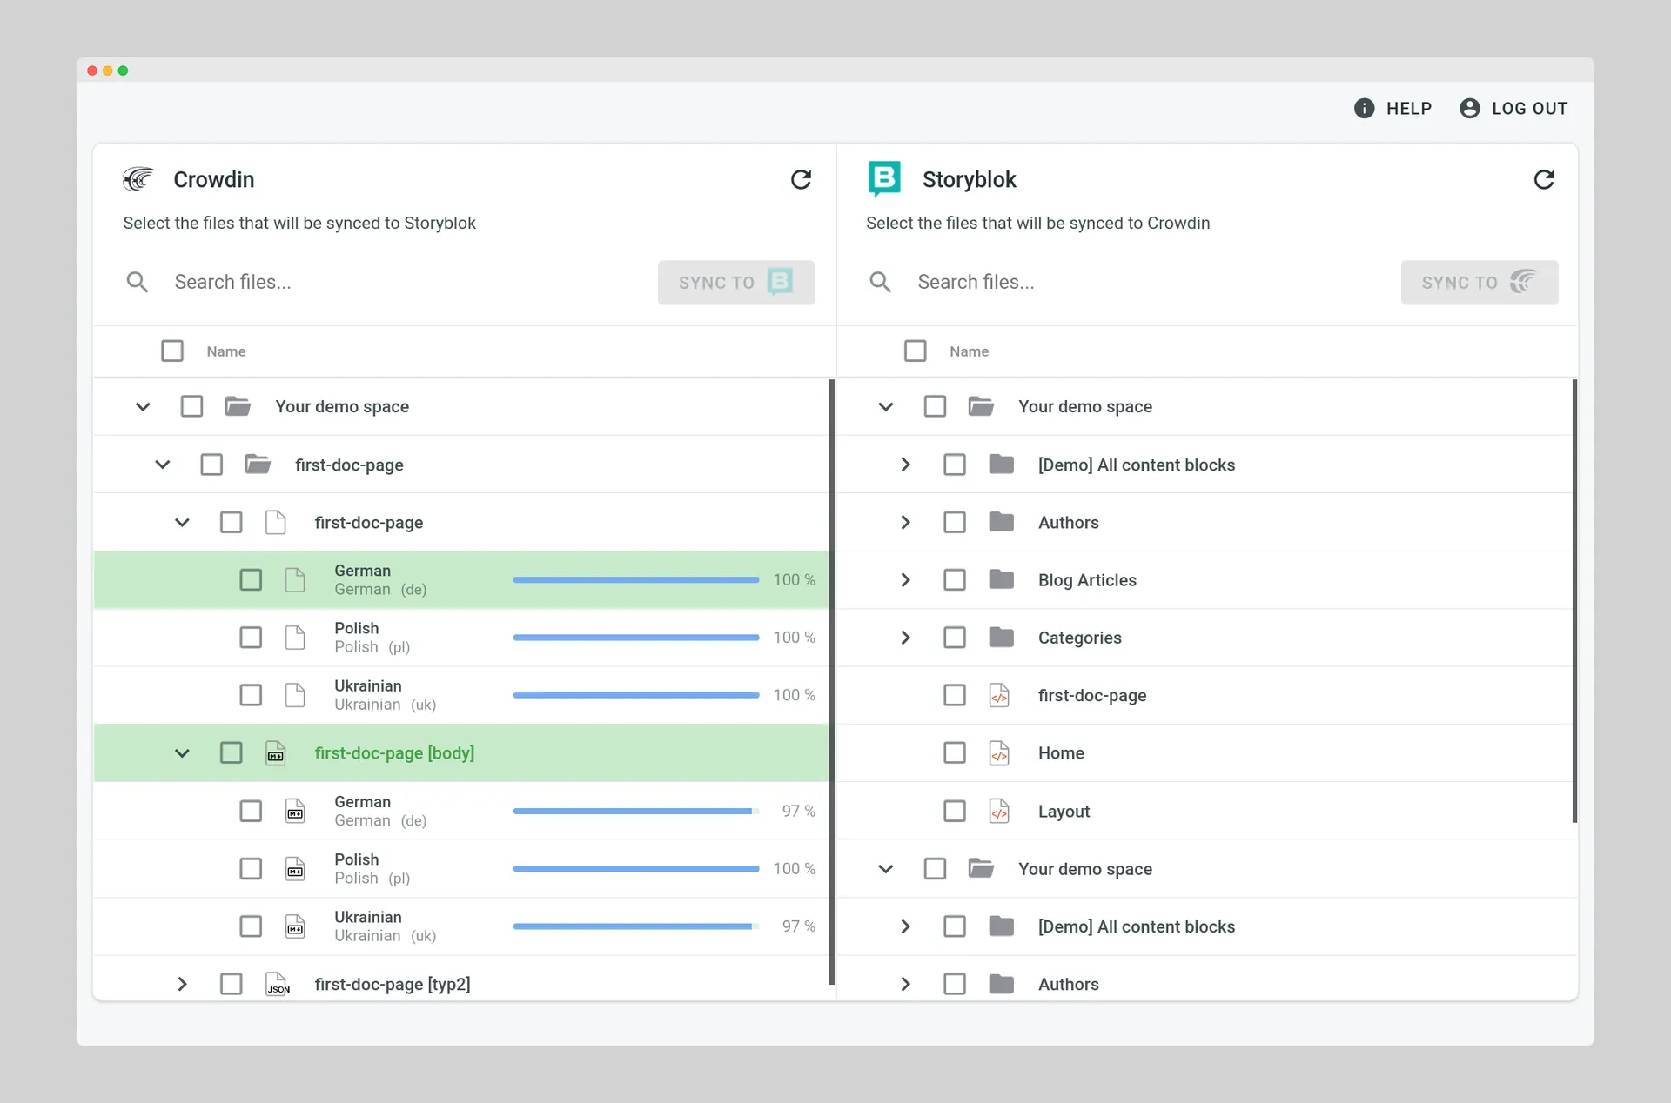
Task: Click the markdown icon of Polish under [body]
Action: (x=295, y=868)
